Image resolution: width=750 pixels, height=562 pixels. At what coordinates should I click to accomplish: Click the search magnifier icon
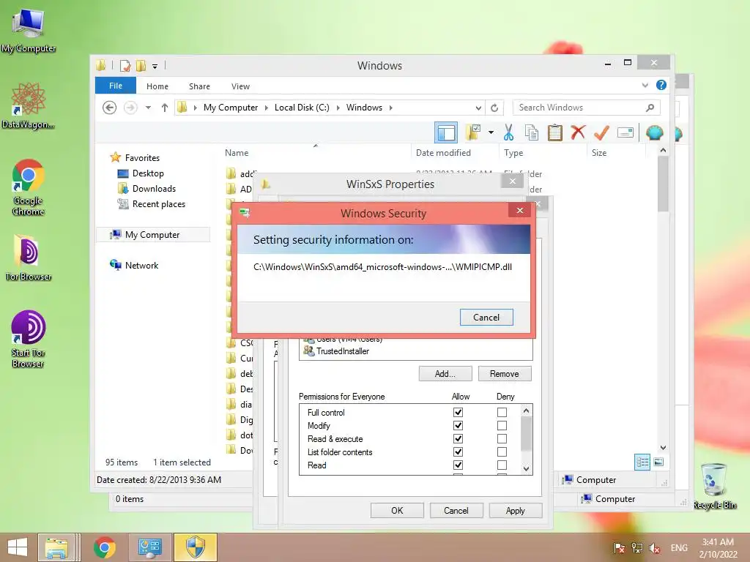650,108
